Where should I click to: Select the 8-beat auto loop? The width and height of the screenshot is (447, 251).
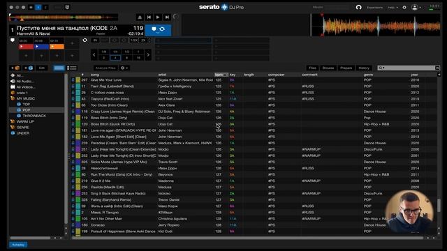(127, 58)
